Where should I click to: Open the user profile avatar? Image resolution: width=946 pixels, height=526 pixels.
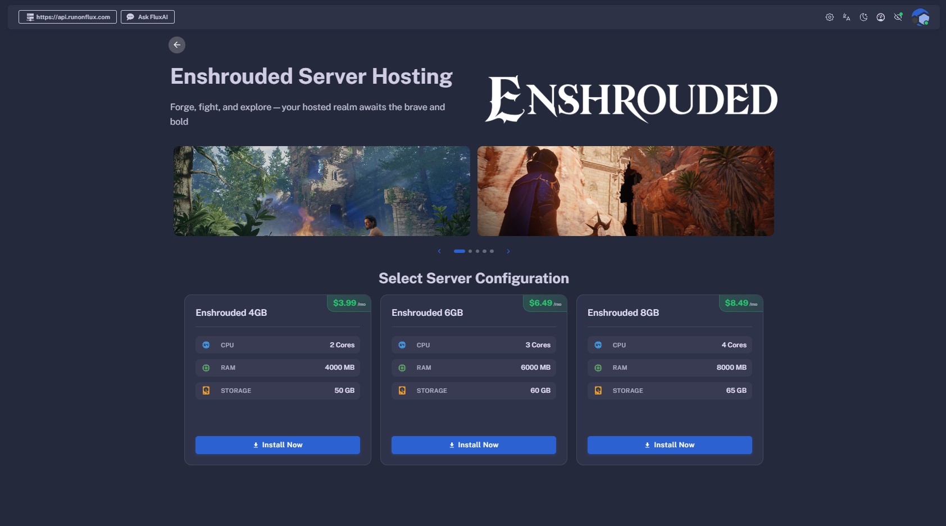click(x=920, y=17)
